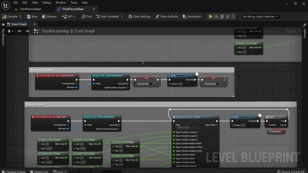308x173 pixels.
Task: Open the Content Drawer
Action: (x=14, y=172)
